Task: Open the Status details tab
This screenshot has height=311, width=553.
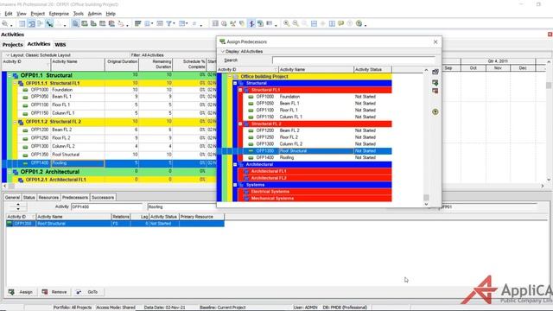Action: [x=29, y=198]
